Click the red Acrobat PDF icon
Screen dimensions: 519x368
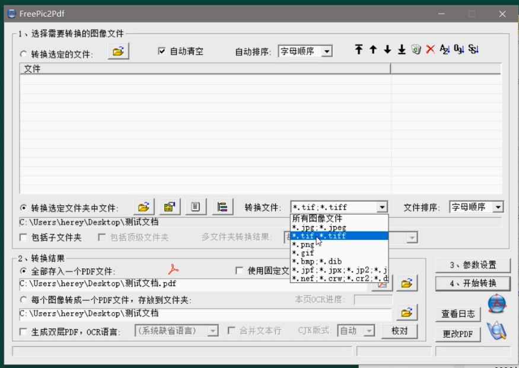pyautogui.click(x=173, y=269)
